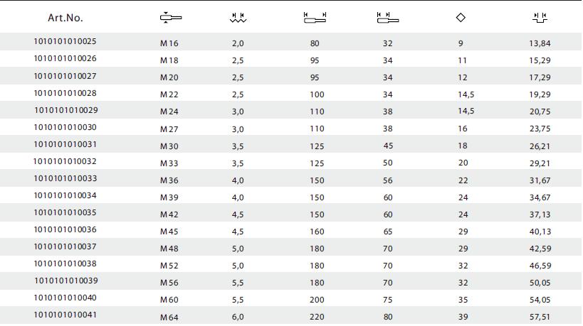Click the thread diameter header icon

pos(171,18)
